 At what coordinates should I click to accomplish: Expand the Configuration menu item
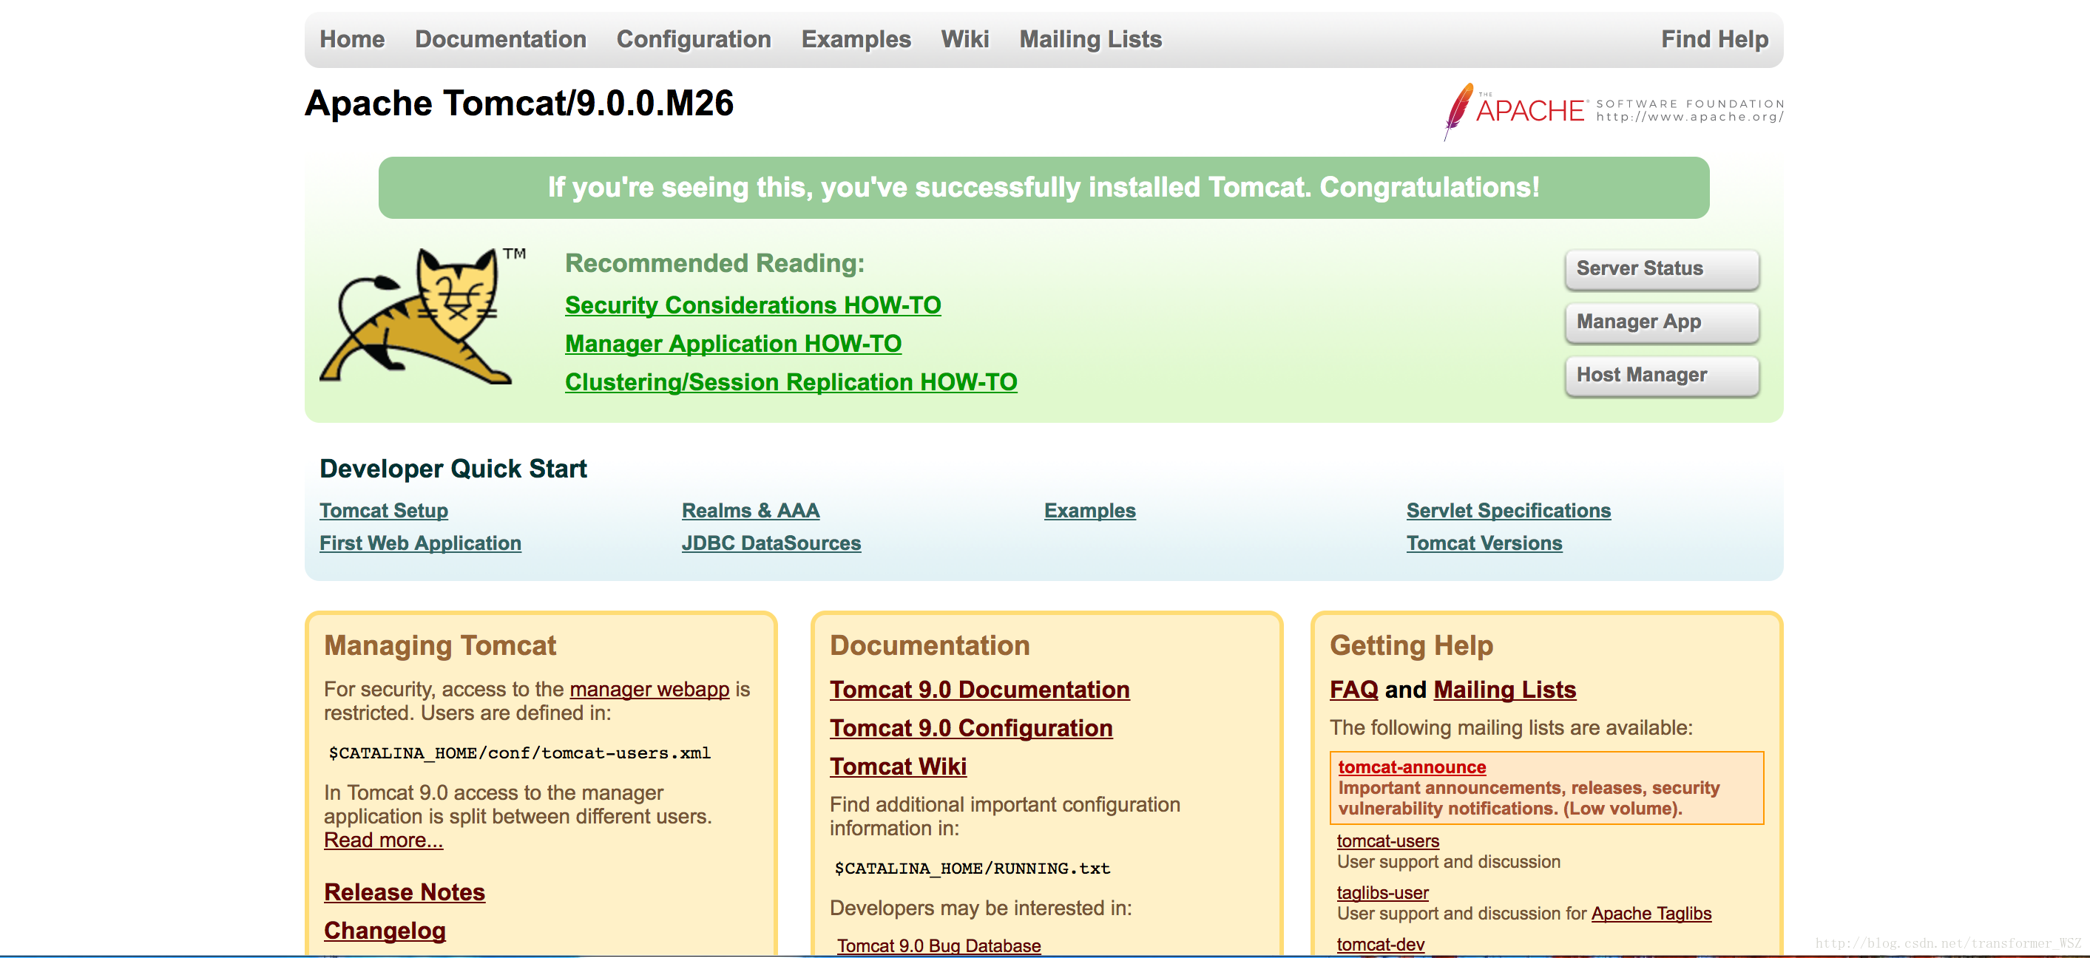[691, 37]
